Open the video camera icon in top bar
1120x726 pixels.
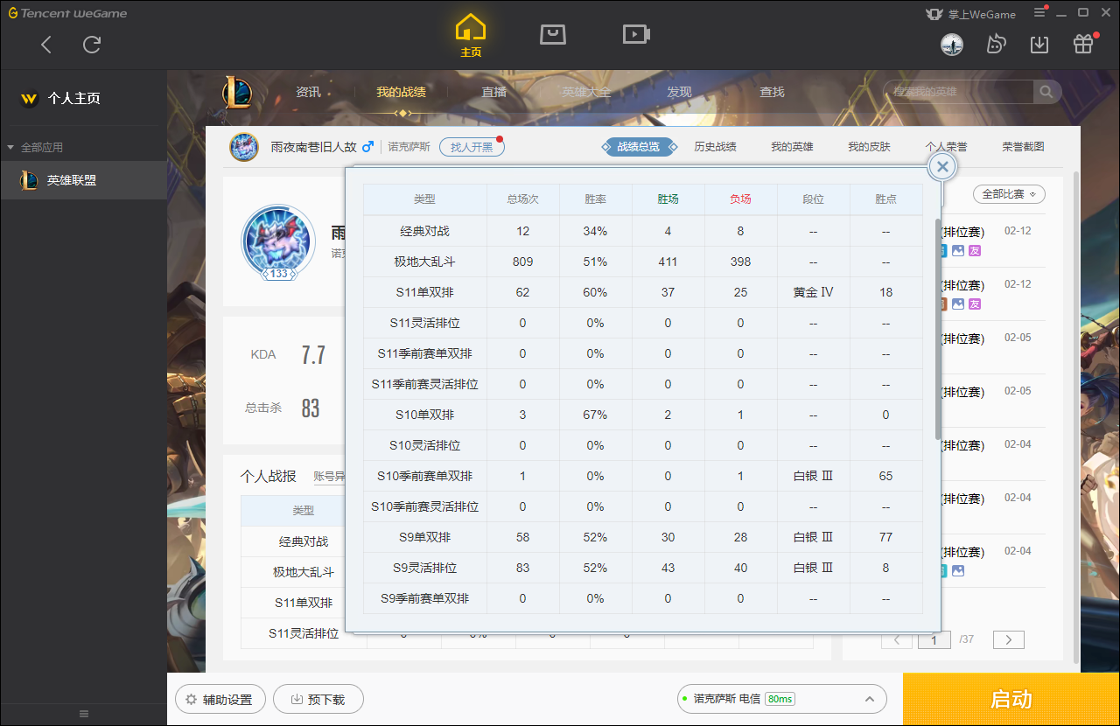(x=636, y=34)
